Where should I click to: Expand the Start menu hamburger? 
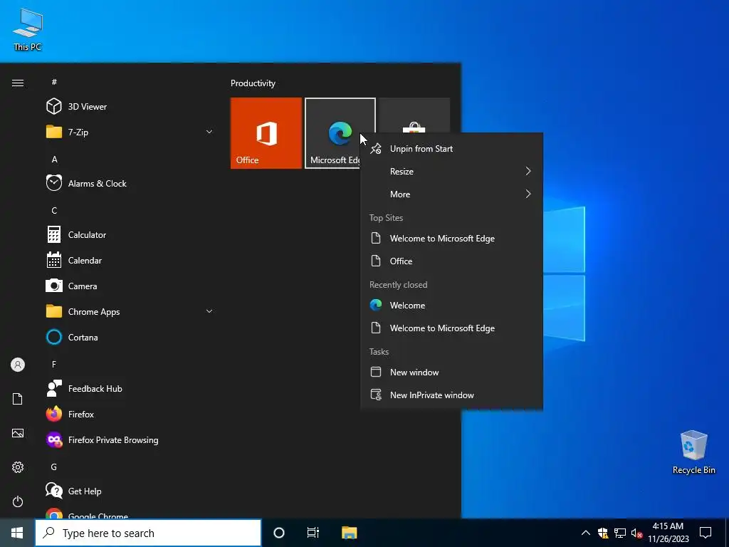(18, 83)
